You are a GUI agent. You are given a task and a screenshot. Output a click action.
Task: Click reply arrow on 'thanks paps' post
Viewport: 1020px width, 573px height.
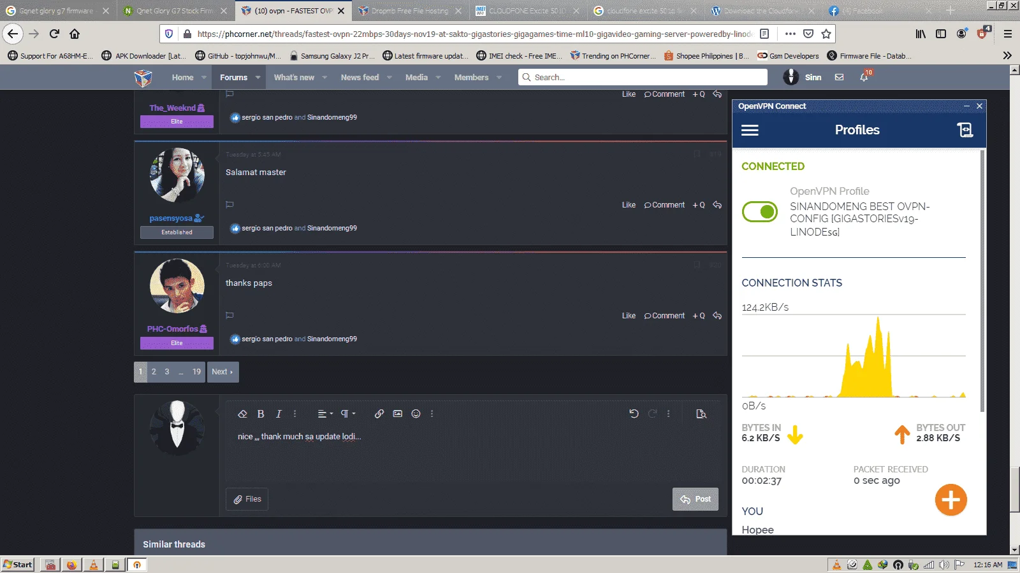[x=717, y=316]
